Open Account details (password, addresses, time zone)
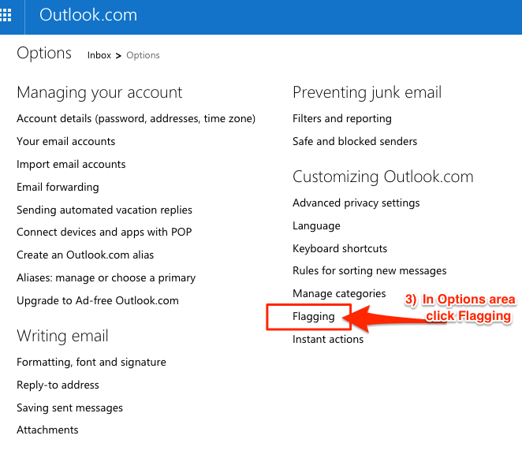The width and height of the screenshot is (522, 454). click(x=136, y=119)
